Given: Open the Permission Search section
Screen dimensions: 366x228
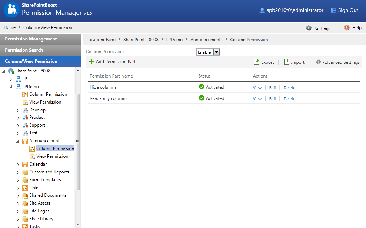Looking at the screenshot, I should click(40, 50).
